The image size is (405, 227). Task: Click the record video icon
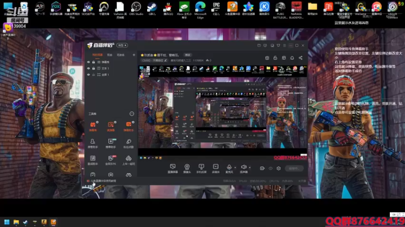(x=262, y=168)
